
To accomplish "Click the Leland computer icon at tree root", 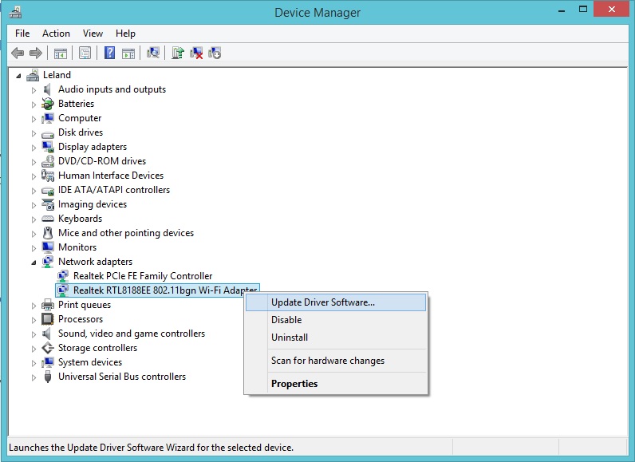I will 33,75.
